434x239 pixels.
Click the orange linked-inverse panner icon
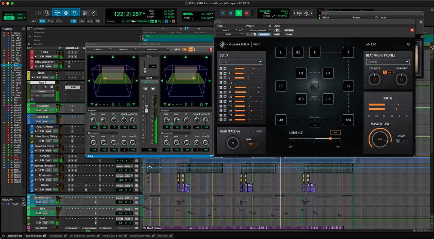click(191, 50)
